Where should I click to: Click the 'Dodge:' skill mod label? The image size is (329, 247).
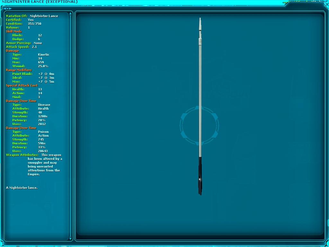(x=18, y=39)
